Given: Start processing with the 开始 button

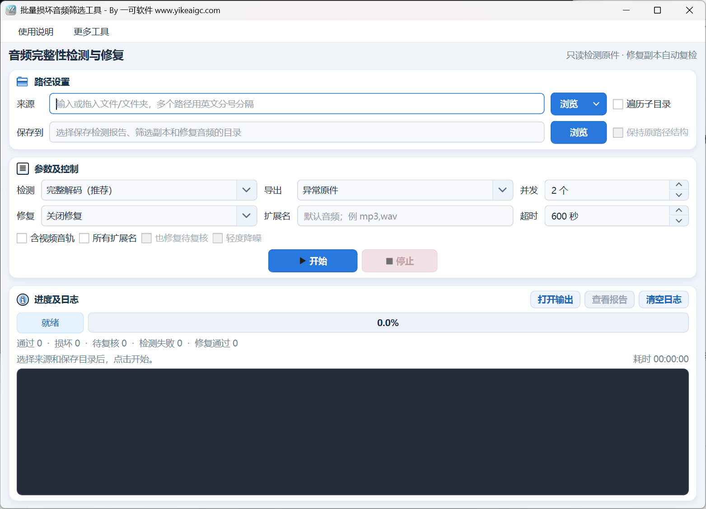Looking at the screenshot, I should [313, 261].
